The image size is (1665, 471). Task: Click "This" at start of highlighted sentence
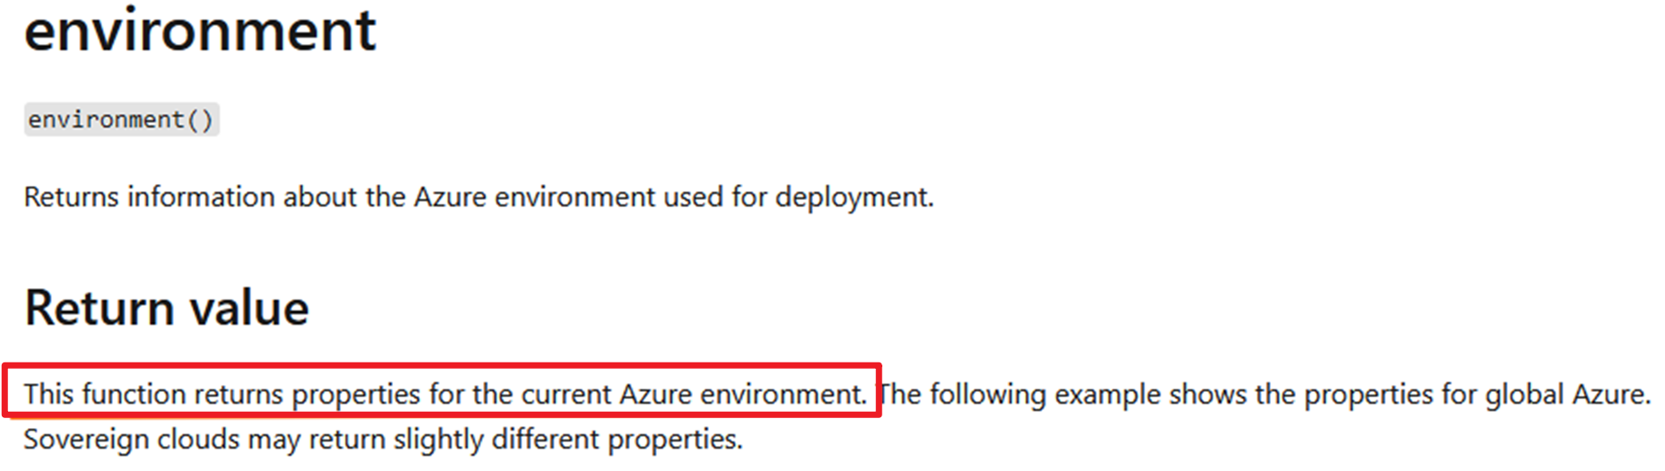click(48, 394)
